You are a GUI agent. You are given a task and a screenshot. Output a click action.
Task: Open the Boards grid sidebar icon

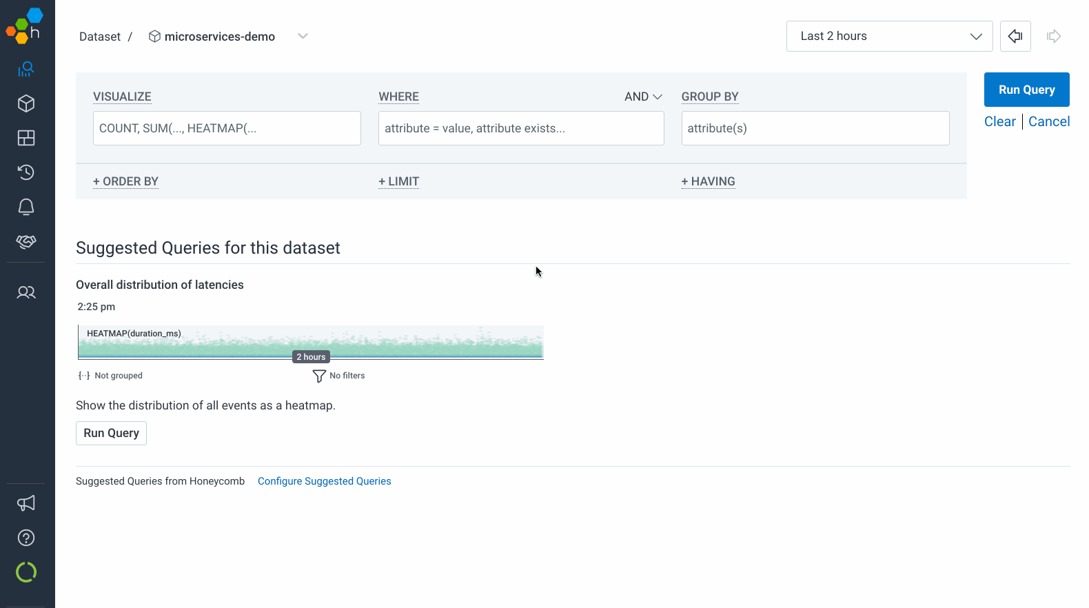[x=26, y=138]
